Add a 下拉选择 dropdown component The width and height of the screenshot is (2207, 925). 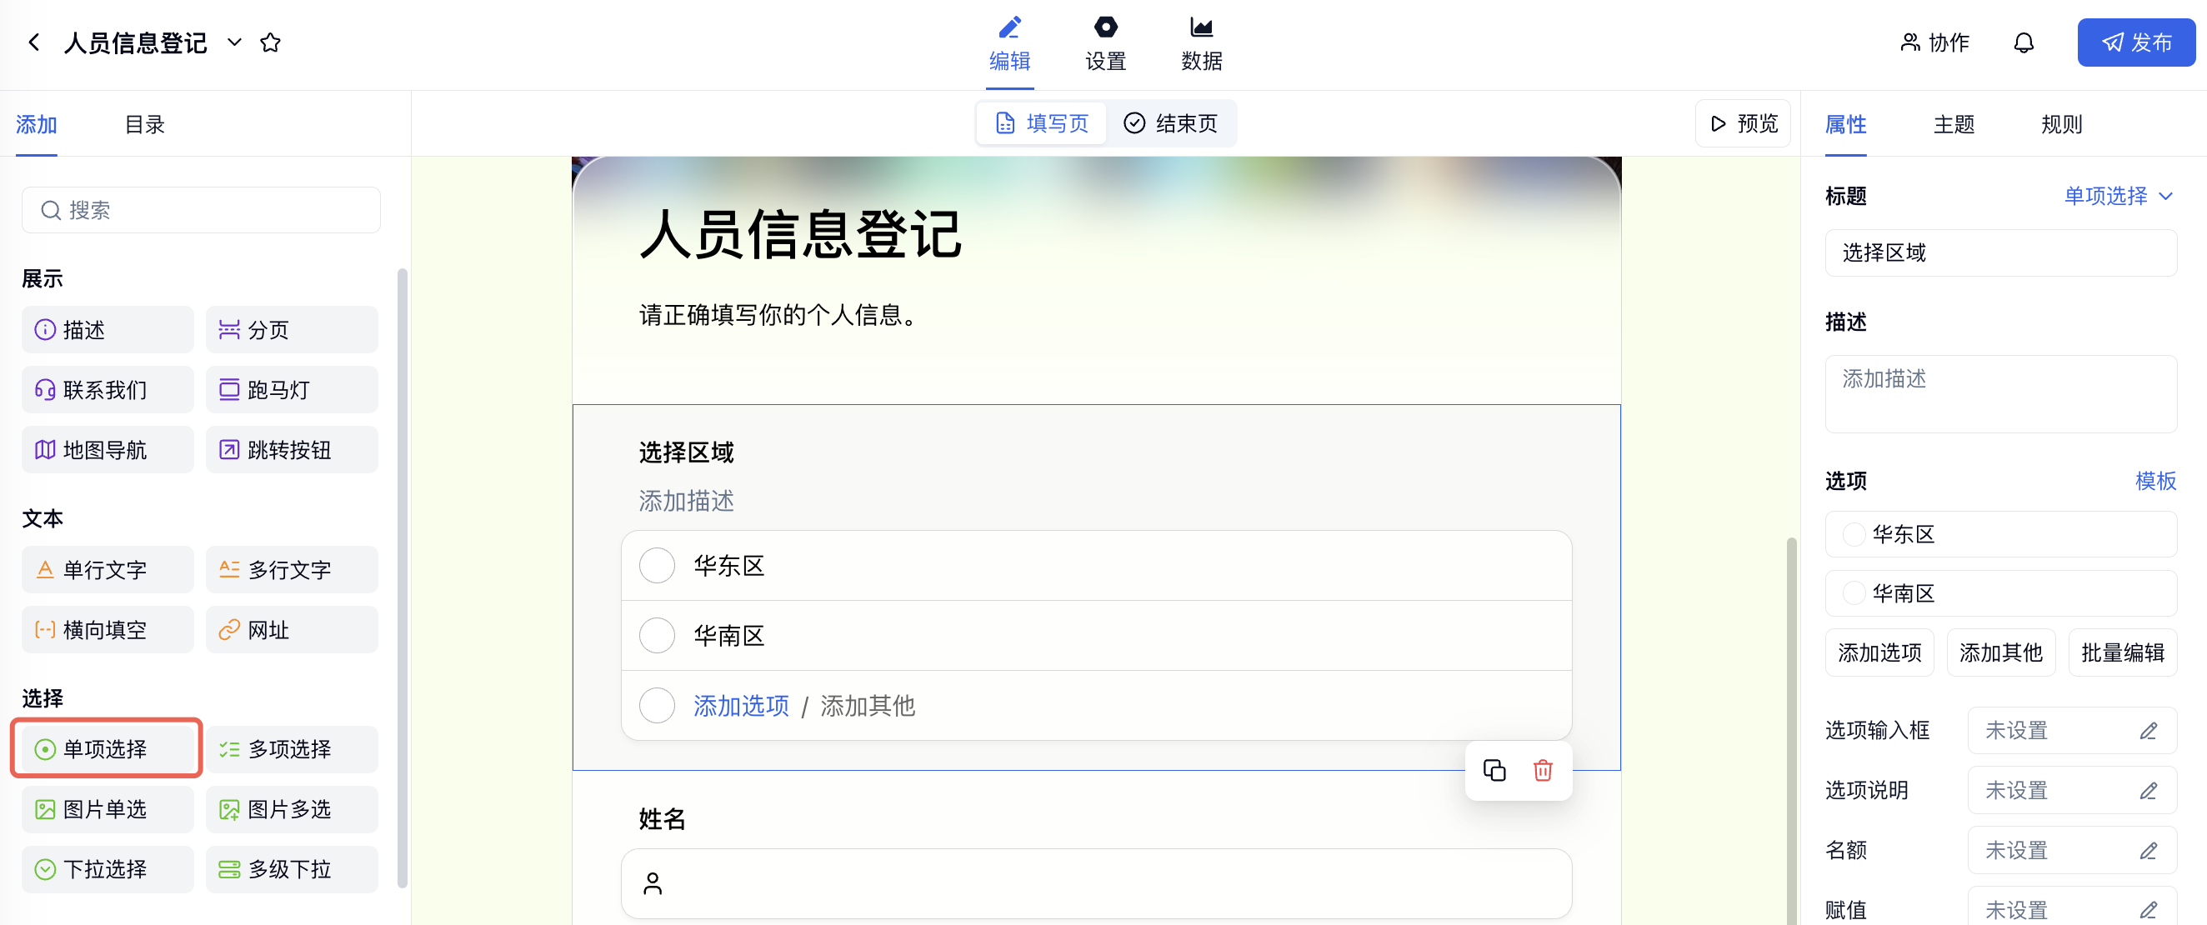coord(108,869)
